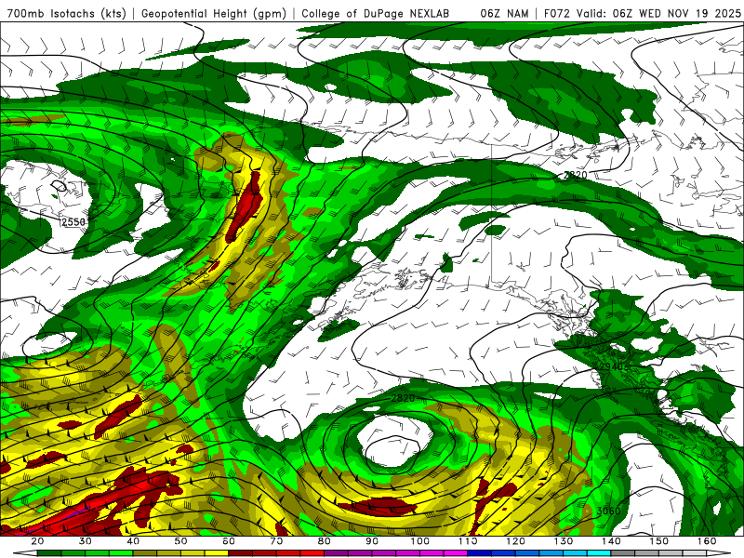Pick the cyan swatch just before 140
The image size is (744, 558).
click(599, 553)
